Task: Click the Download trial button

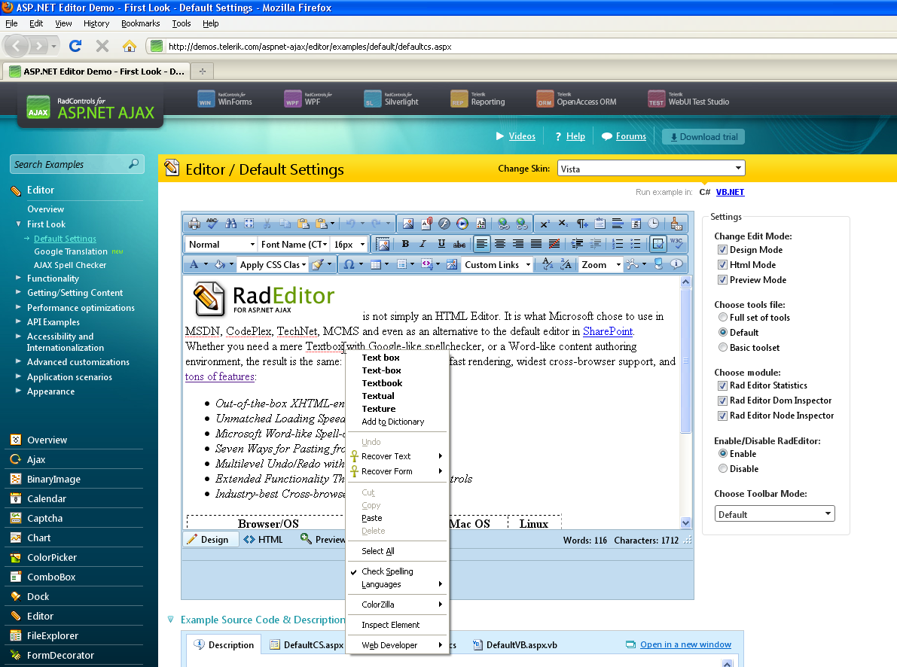Action: click(703, 137)
